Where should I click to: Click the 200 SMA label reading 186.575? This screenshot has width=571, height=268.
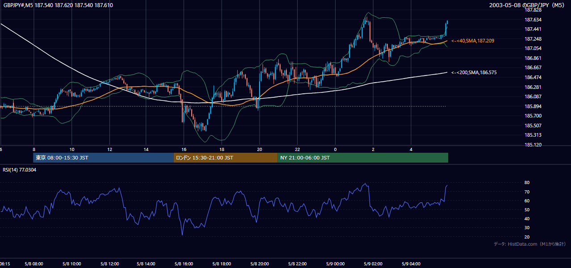click(474, 72)
